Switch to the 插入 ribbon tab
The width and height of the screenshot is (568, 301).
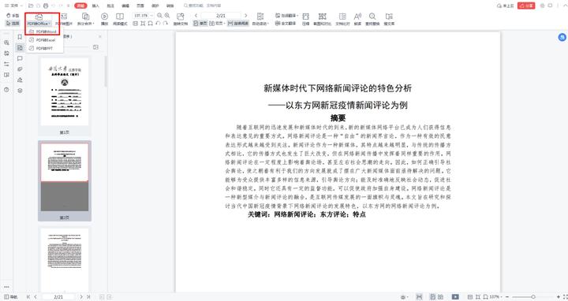pyautogui.click(x=95, y=6)
